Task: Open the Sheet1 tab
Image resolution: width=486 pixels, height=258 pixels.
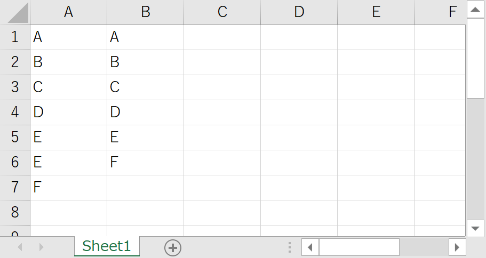Action: 107,246
